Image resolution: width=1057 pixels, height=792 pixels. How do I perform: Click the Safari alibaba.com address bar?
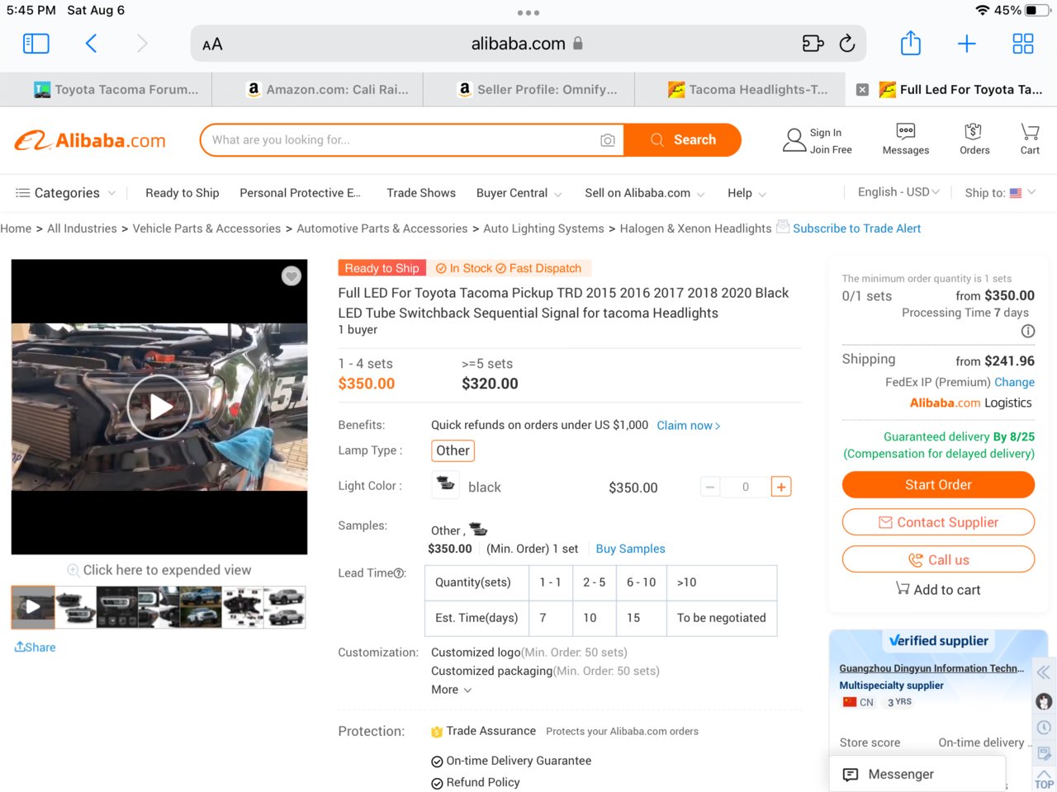click(x=528, y=44)
